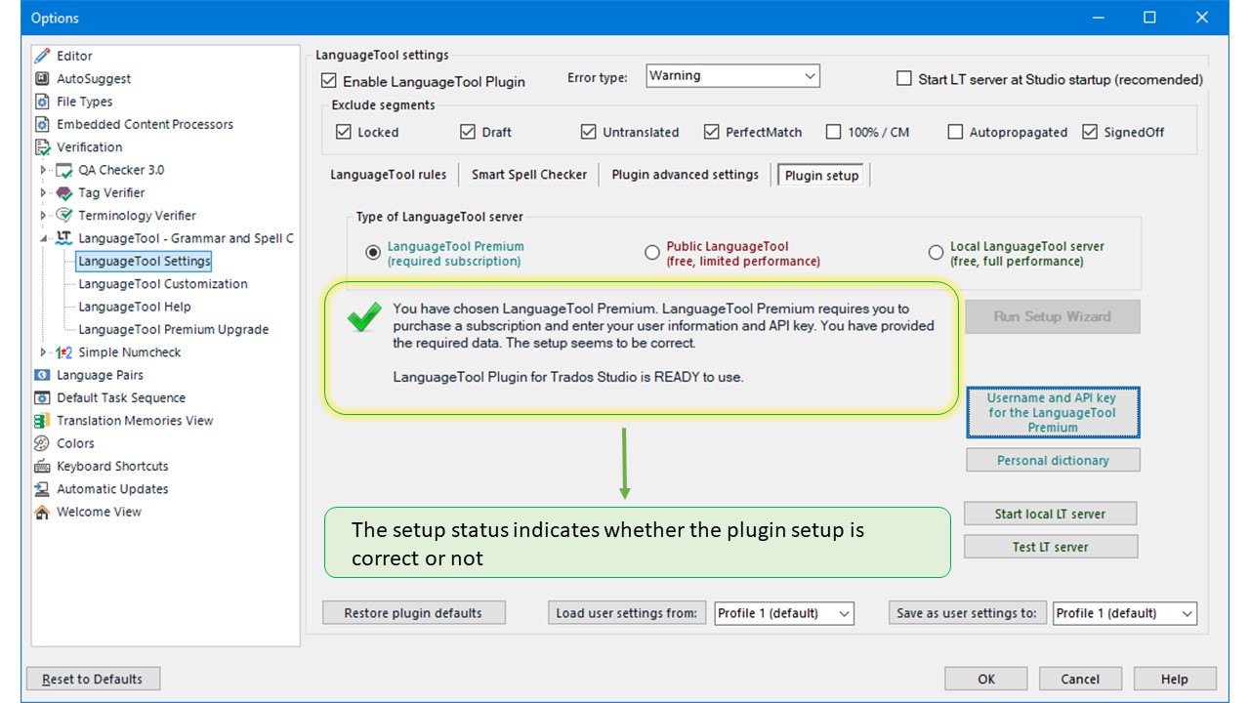Click the Language Pairs icon
The width and height of the screenshot is (1250, 703).
click(x=42, y=375)
